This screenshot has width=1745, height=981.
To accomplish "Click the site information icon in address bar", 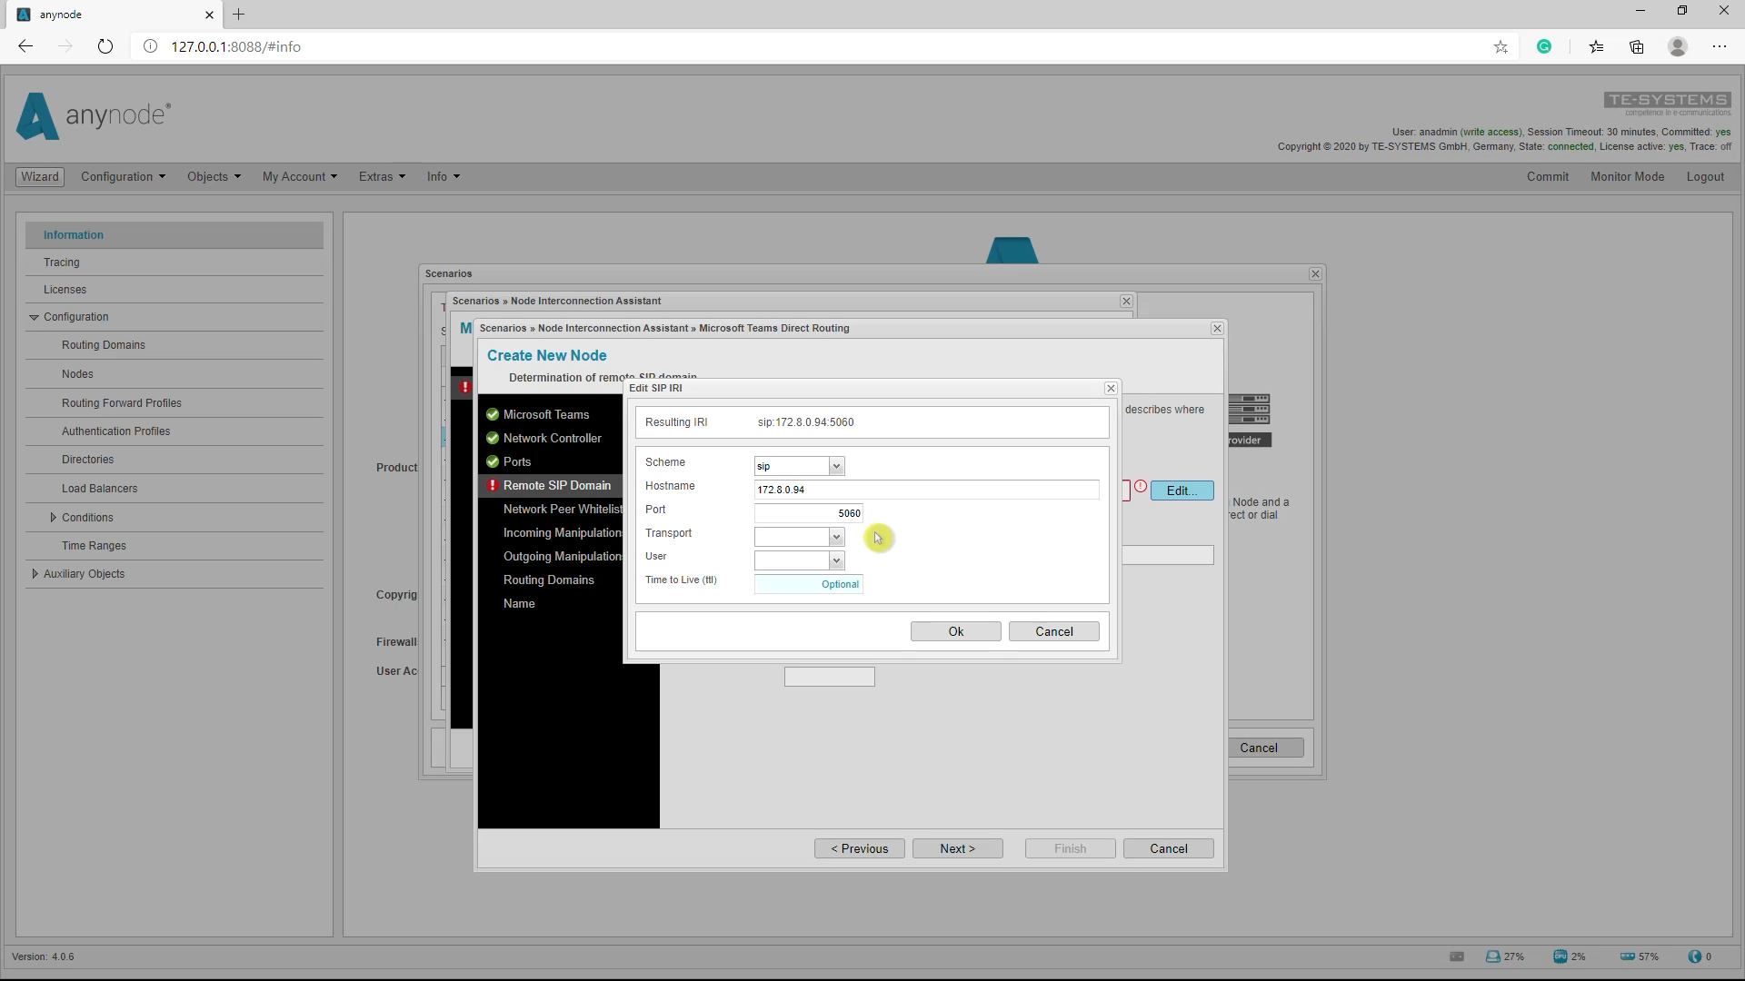I will [x=150, y=46].
